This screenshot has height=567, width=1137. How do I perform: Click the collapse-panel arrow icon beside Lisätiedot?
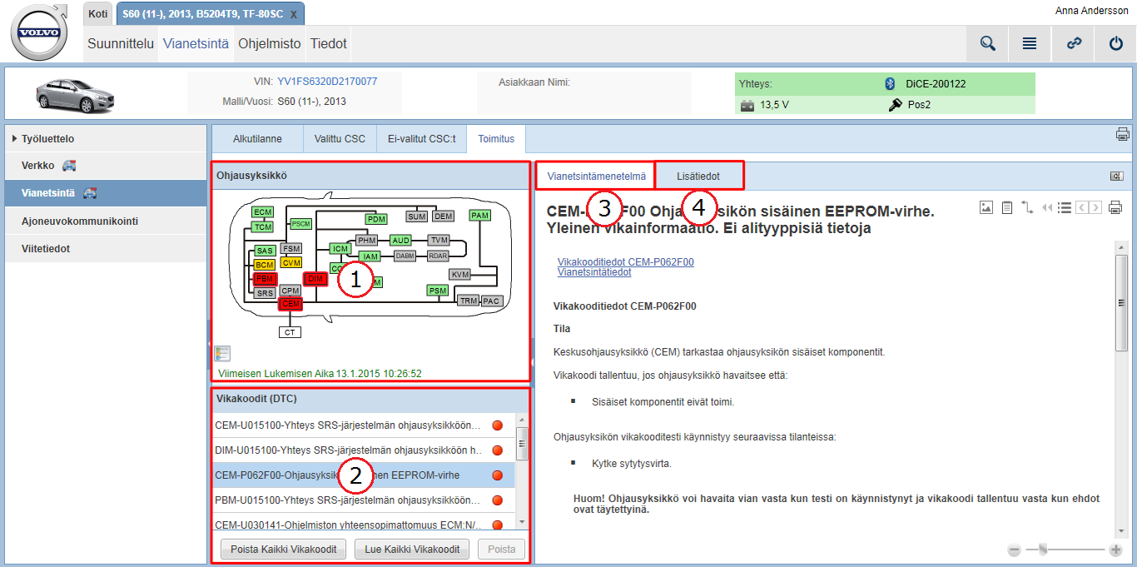pos(1116,176)
